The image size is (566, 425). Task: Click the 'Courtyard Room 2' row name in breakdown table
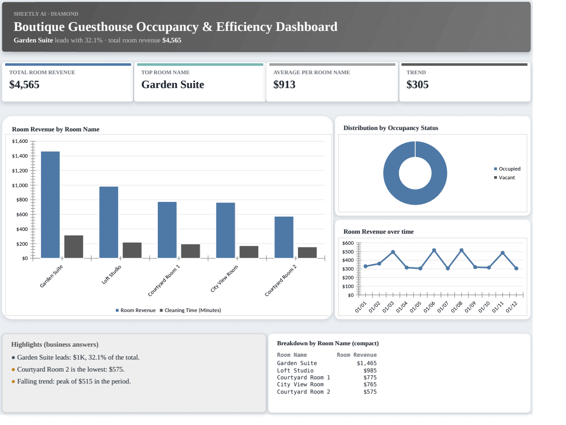point(304,392)
